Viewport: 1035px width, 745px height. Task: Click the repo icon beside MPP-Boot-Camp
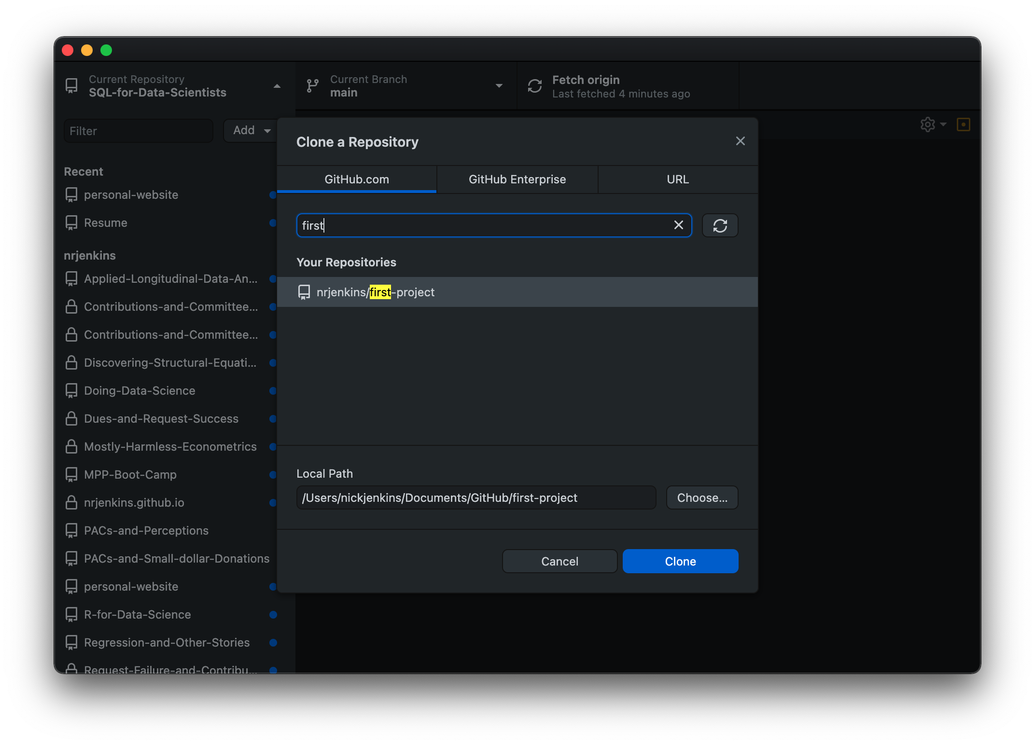click(x=71, y=474)
